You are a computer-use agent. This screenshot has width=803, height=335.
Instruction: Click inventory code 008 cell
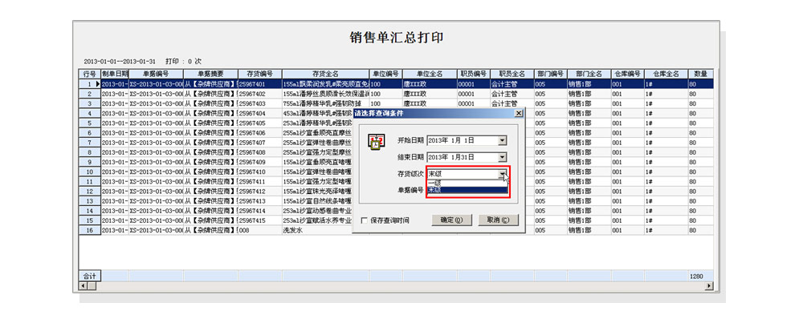[x=259, y=230]
